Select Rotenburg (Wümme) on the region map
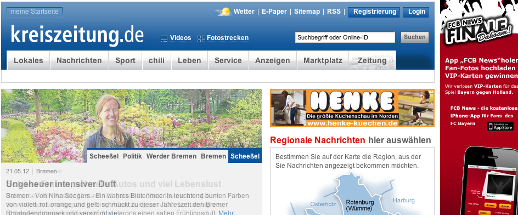 (x=360, y=206)
